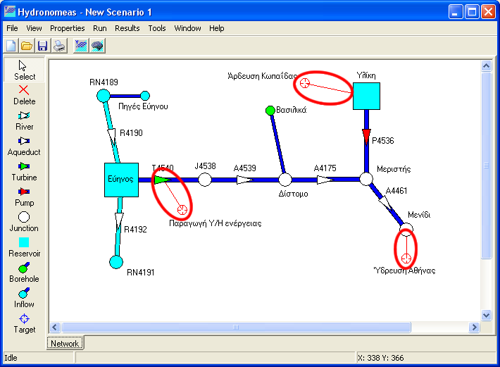Select the Ύδρευση Αθήνας target symbol
Viewport: 500px width, 367px height.
[x=406, y=258]
